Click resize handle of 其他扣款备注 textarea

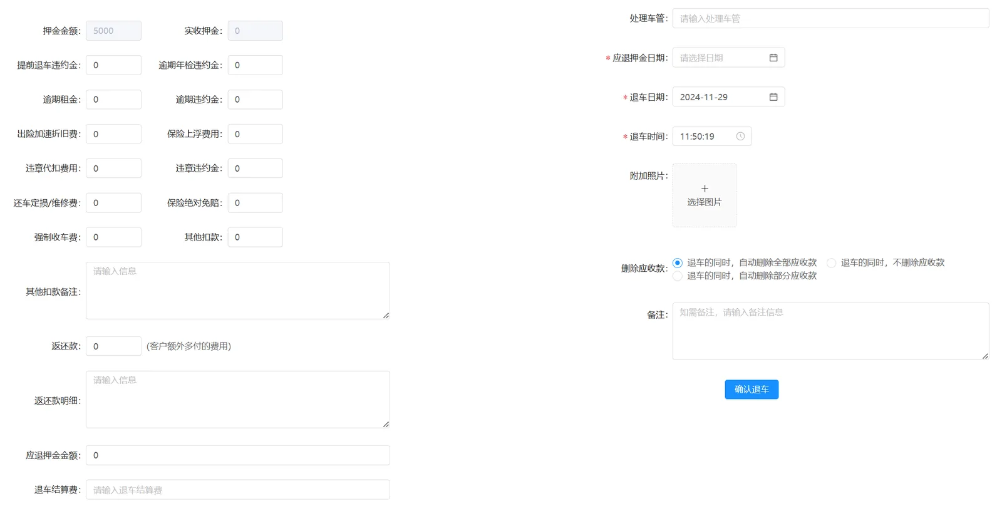coord(386,315)
